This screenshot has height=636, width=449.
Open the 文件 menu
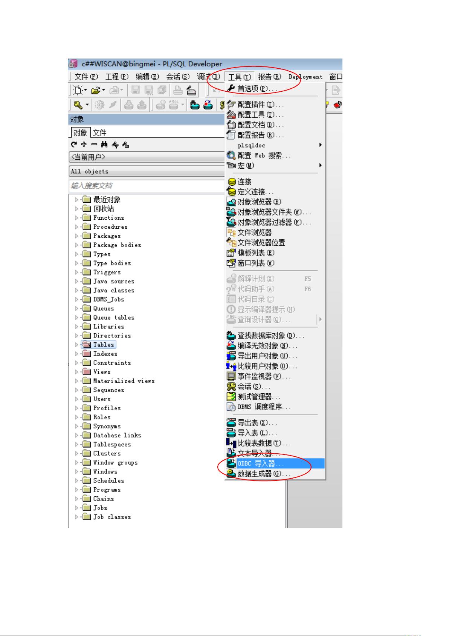(86, 77)
